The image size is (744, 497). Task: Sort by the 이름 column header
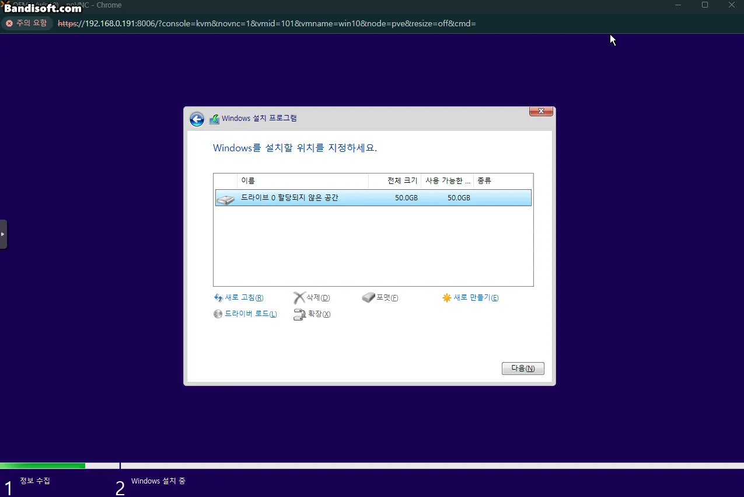click(x=303, y=181)
